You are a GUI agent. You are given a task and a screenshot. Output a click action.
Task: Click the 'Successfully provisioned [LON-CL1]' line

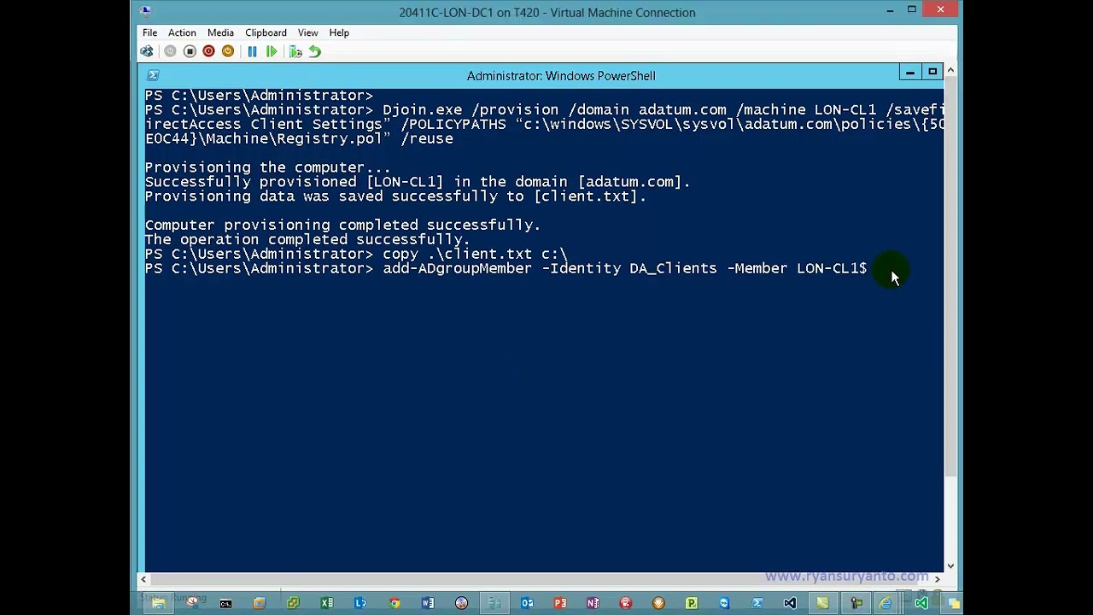click(x=418, y=182)
